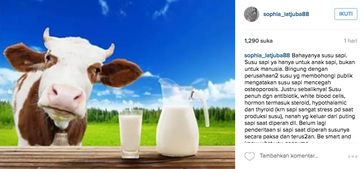
Task: Open the 1 hari timestamp link
Action: click(351, 41)
